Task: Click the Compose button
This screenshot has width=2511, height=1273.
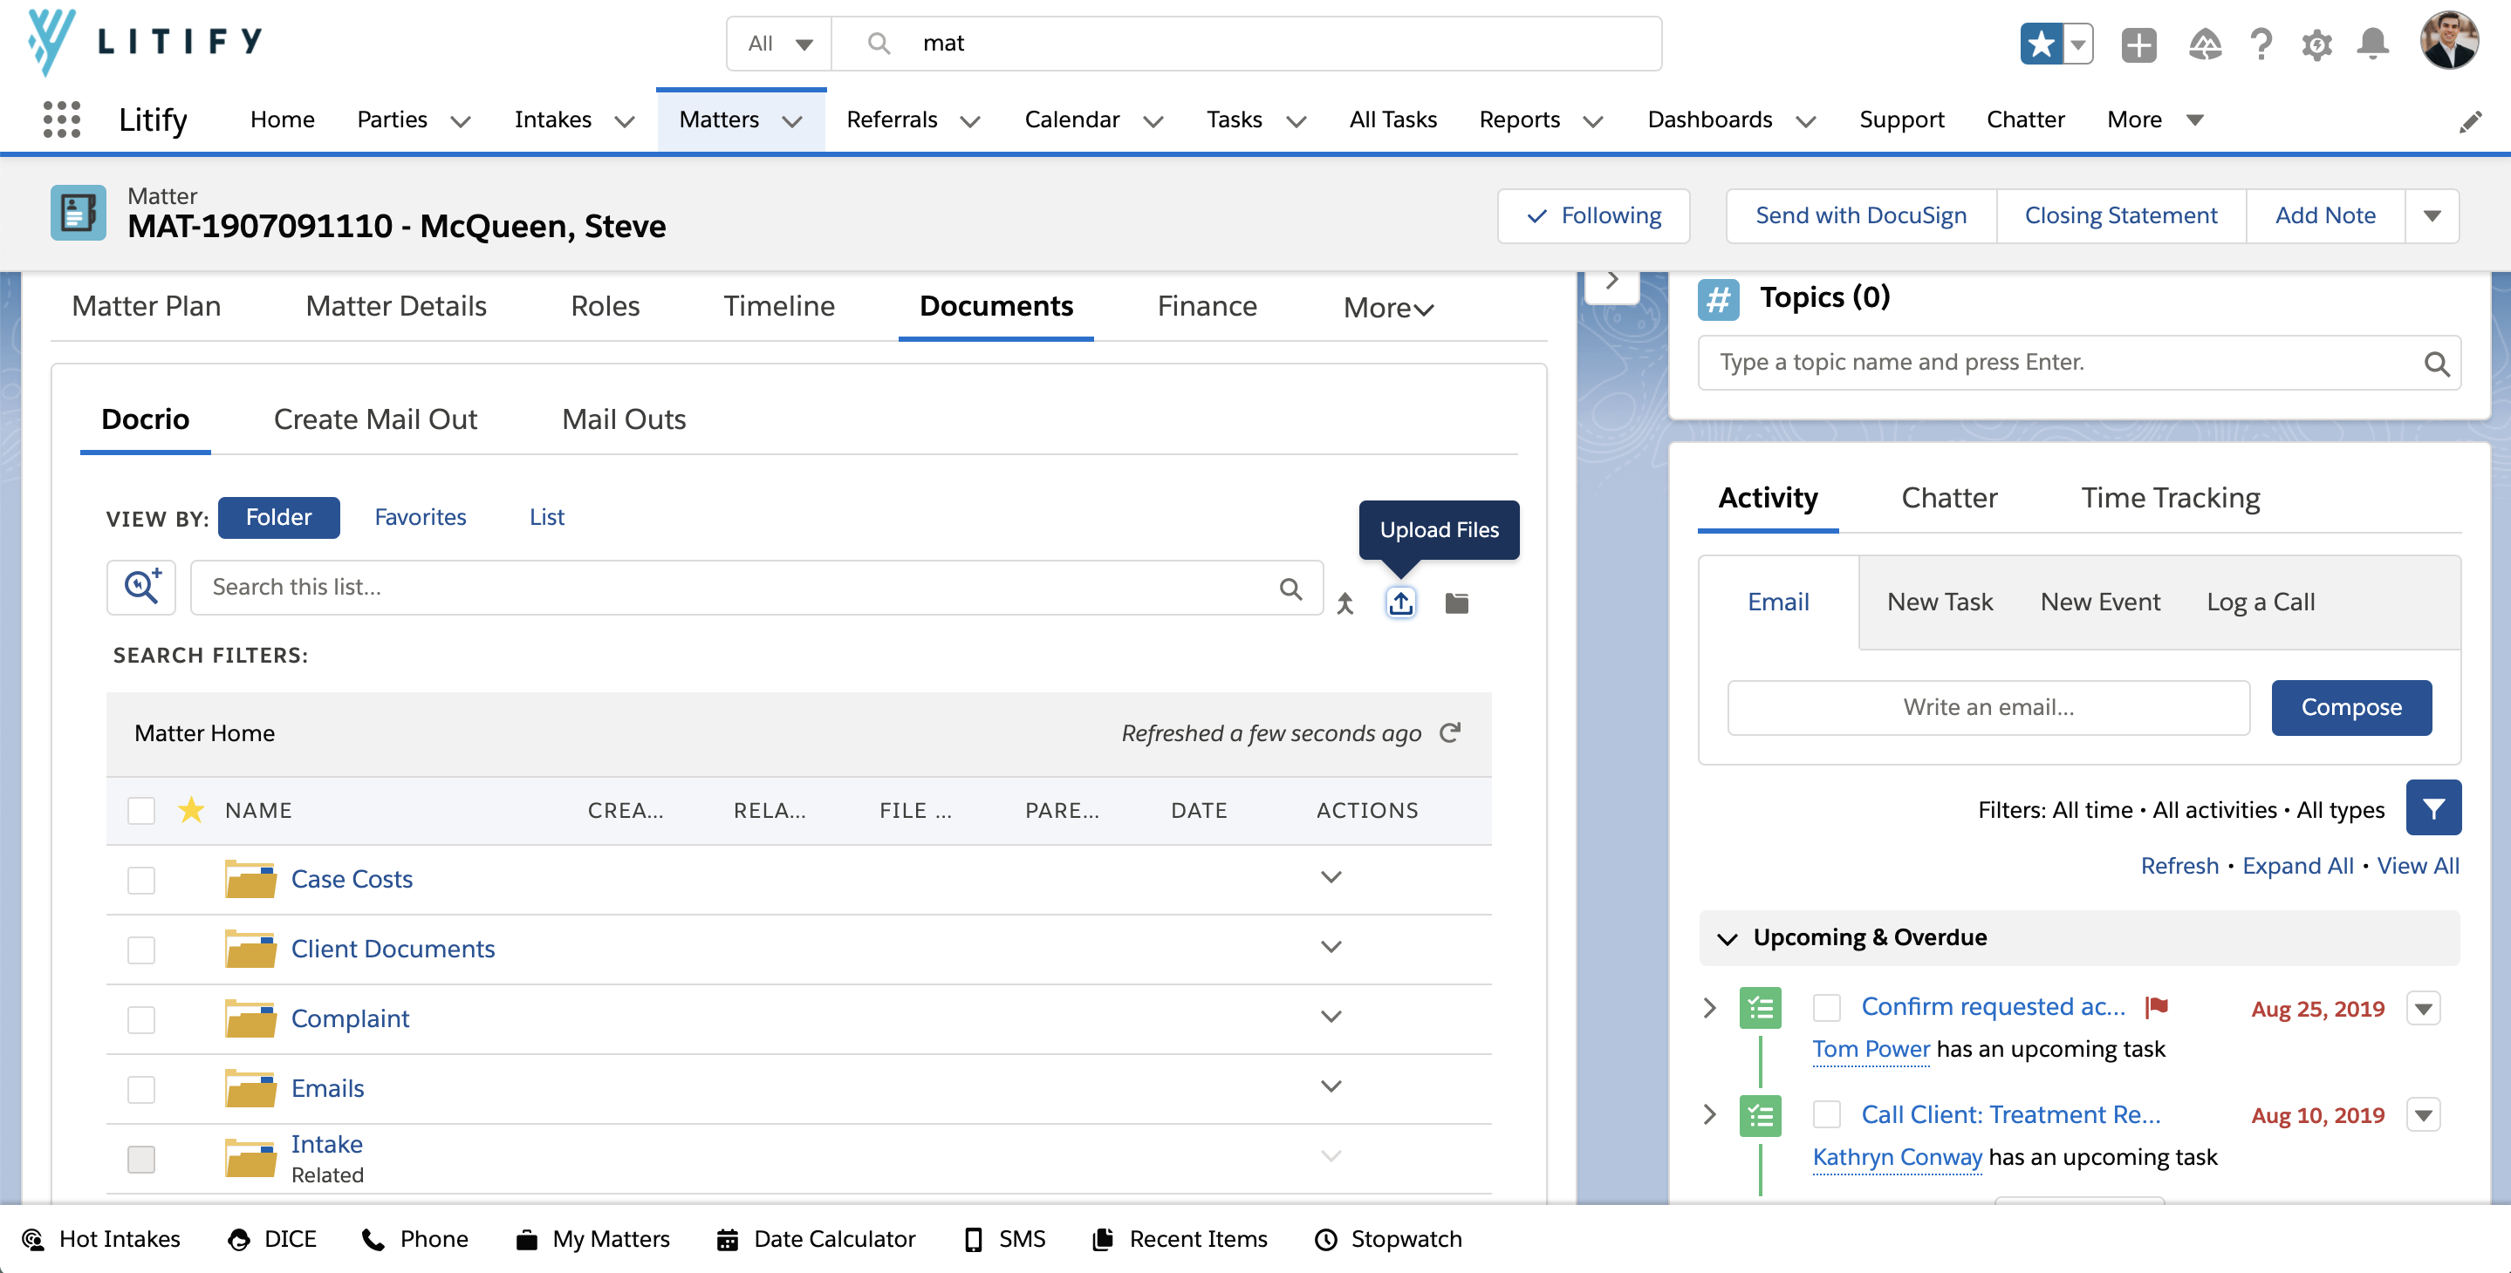Action: (2351, 707)
